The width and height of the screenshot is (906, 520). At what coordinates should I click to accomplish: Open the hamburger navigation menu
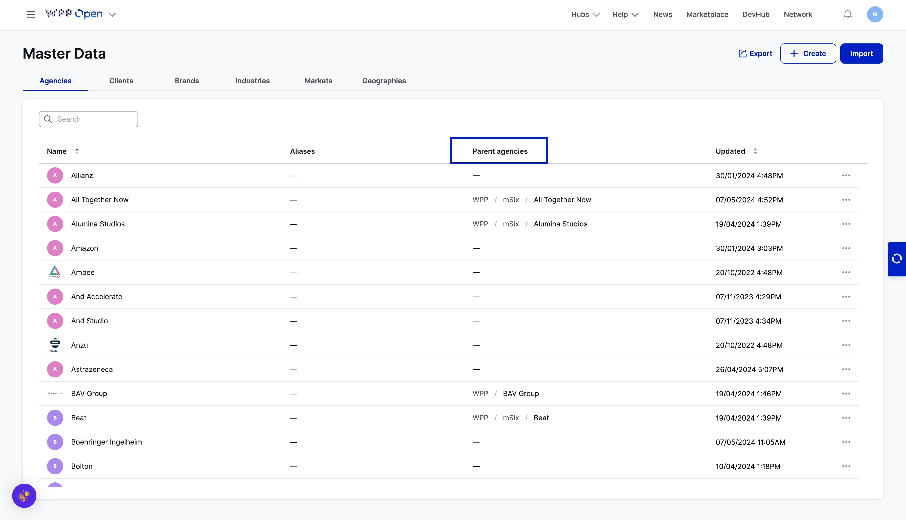(x=31, y=14)
